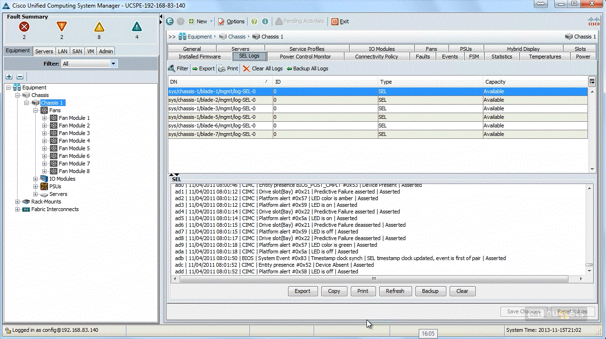Sort table by DN column header
The height and width of the screenshot is (339, 606).
point(221,82)
